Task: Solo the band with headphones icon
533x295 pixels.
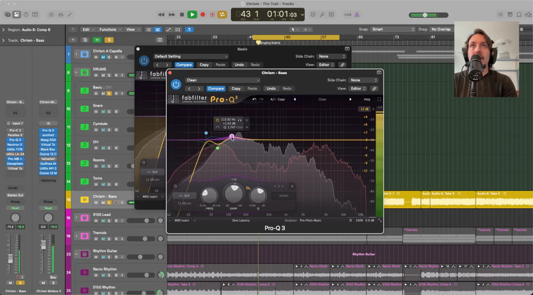Action: 239,120
